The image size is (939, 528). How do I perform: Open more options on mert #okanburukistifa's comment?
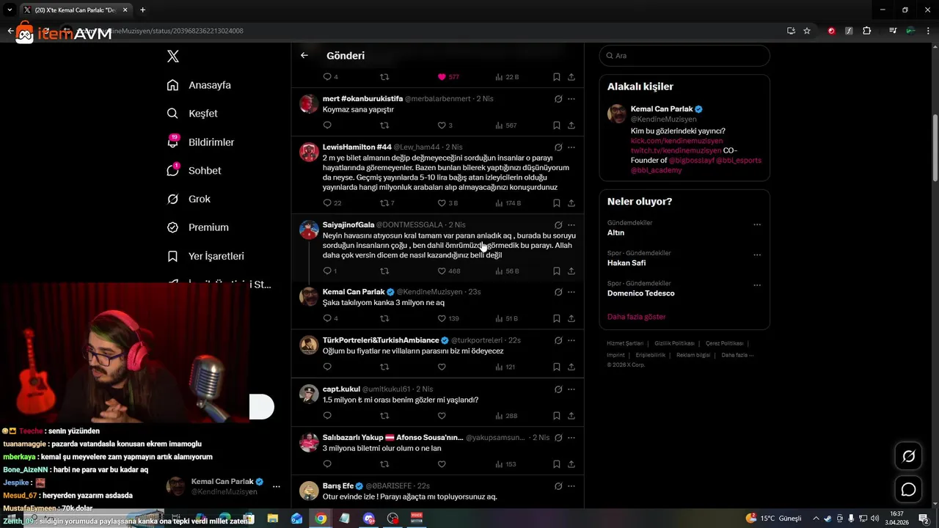point(571,99)
